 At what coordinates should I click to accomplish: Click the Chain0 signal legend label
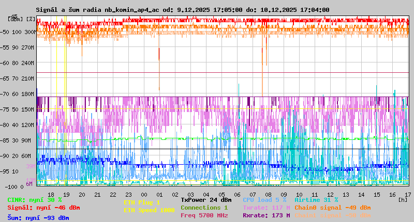332,208
